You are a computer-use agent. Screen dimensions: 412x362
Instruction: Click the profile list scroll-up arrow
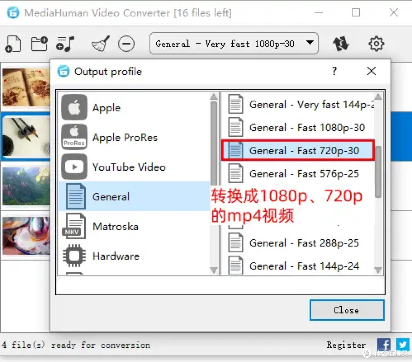pyautogui.click(x=378, y=97)
